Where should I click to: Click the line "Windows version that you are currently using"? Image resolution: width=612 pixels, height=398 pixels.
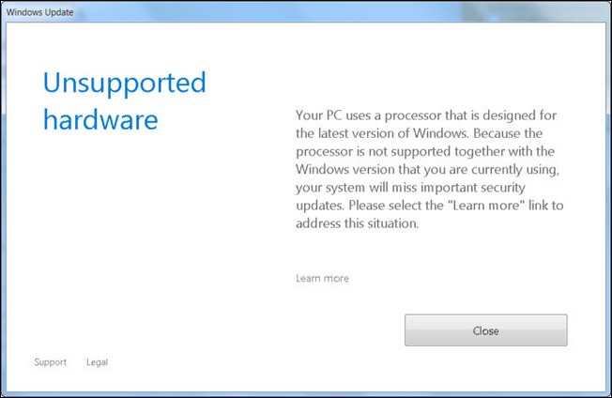pyautogui.click(x=428, y=170)
